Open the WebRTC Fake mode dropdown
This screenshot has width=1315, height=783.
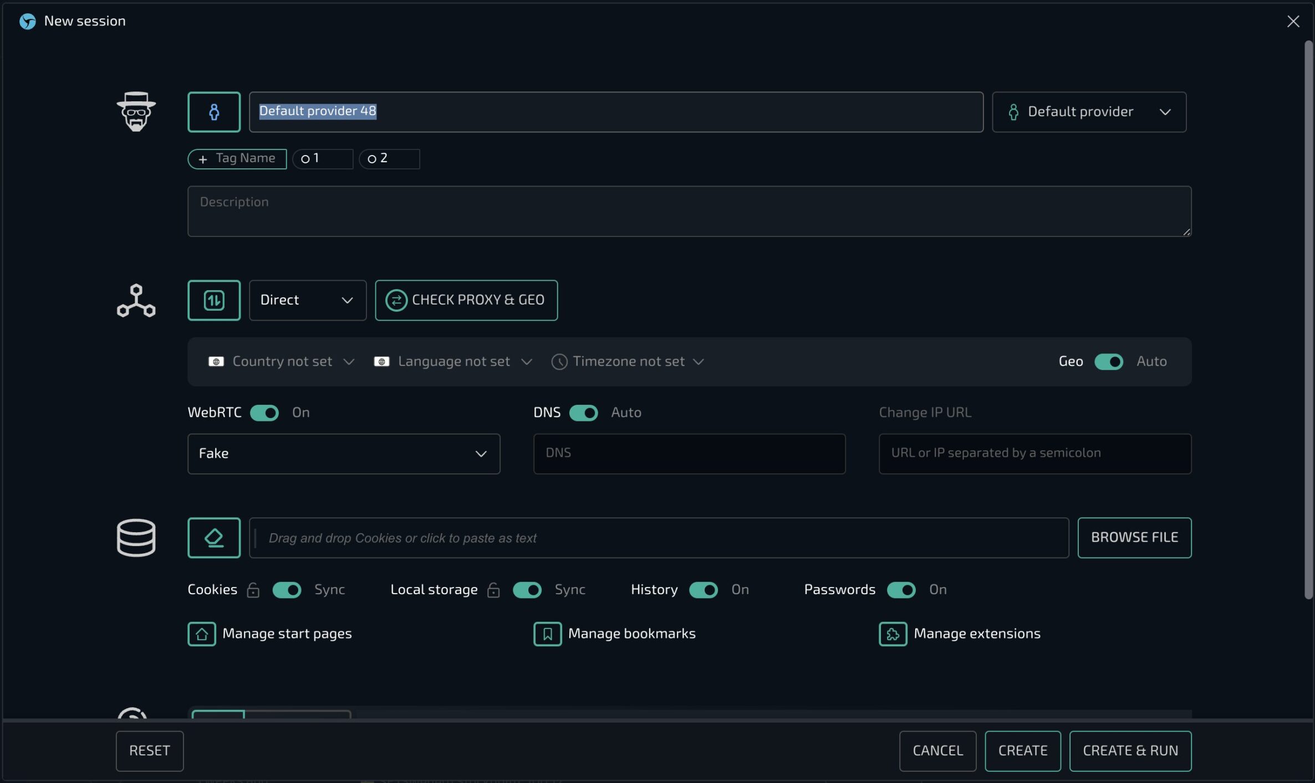344,454
